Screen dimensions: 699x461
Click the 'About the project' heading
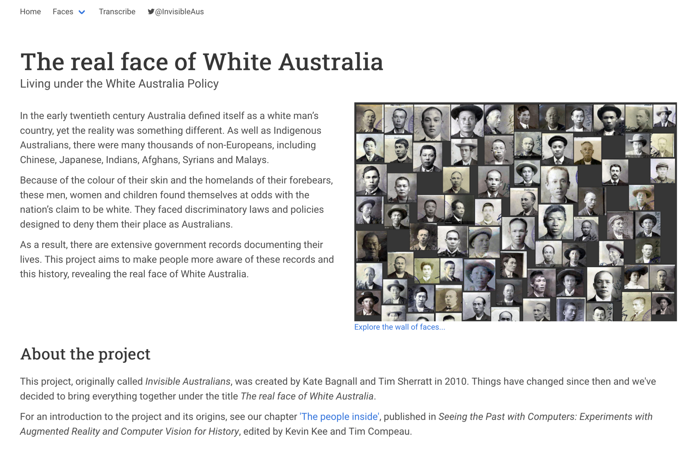(85, 354)
